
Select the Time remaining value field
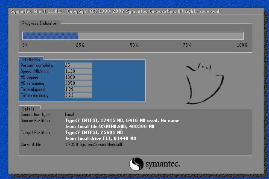click(x=78, y=95)
